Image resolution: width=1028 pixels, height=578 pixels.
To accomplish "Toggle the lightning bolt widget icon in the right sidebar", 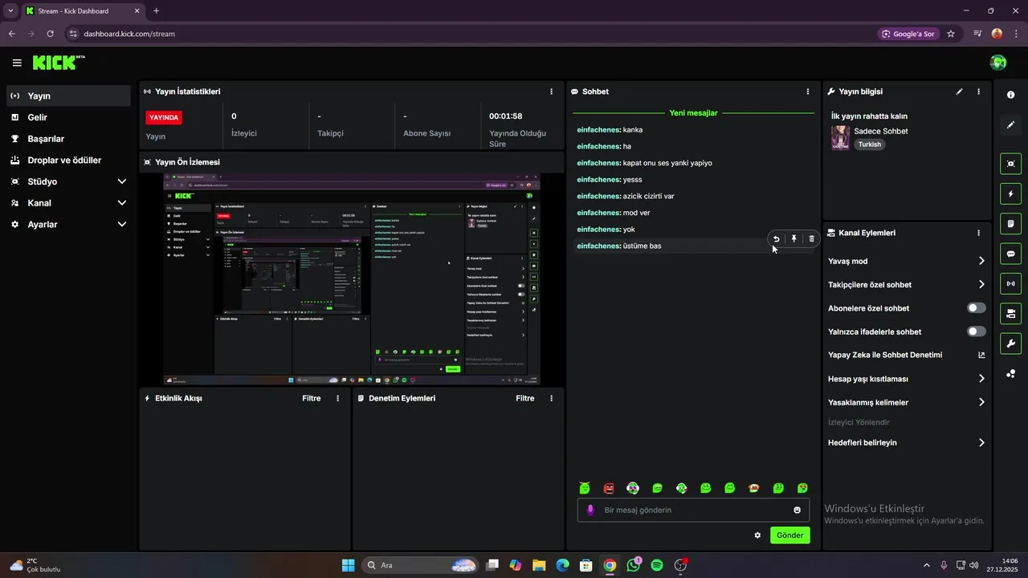I will pos(1011,193).
